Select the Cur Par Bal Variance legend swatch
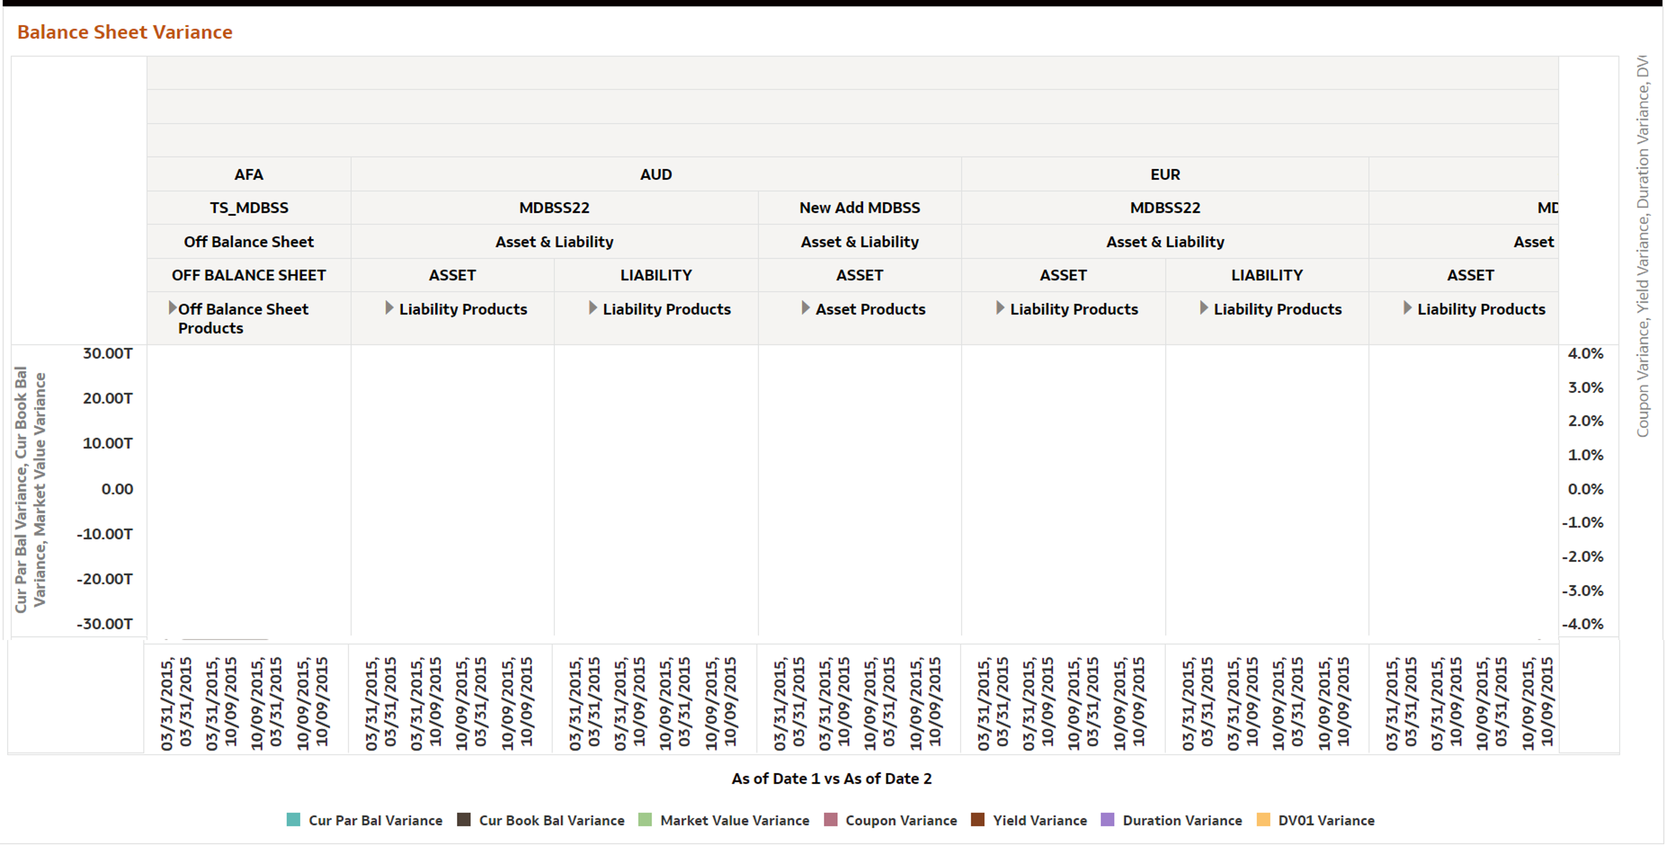This screenshot has width=1667, height=846. 293,820
